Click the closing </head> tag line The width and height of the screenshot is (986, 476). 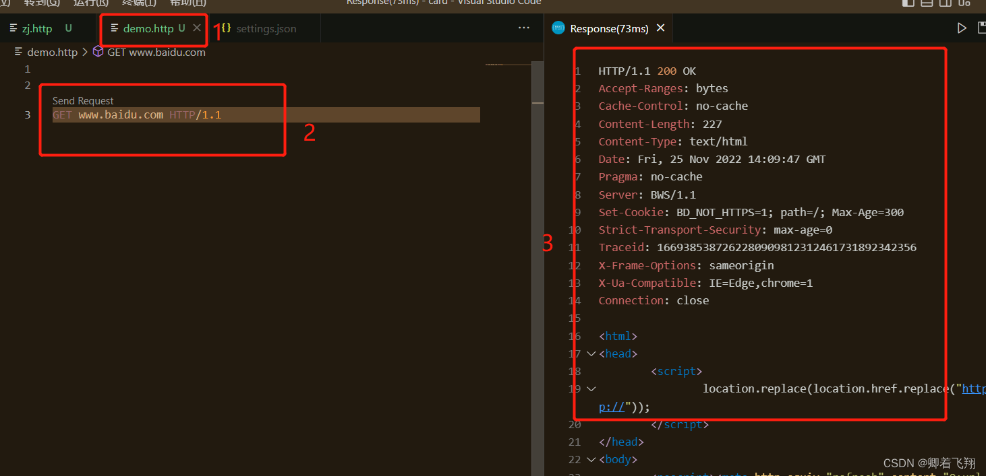tap(621, 442)
